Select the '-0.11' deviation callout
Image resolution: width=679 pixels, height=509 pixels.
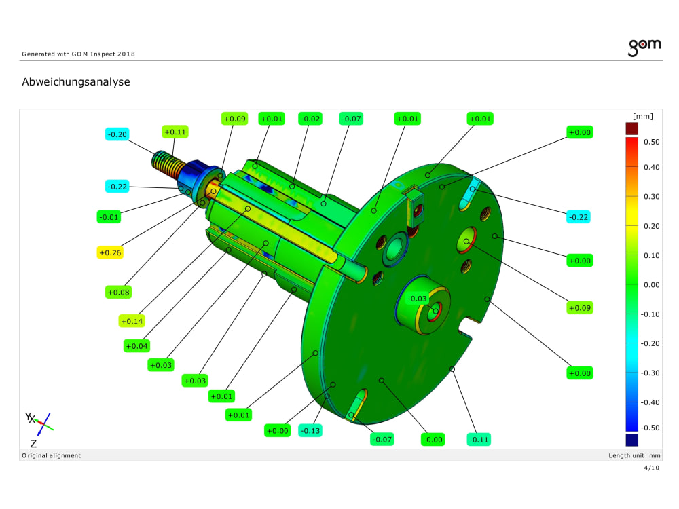tap(479, 440)
